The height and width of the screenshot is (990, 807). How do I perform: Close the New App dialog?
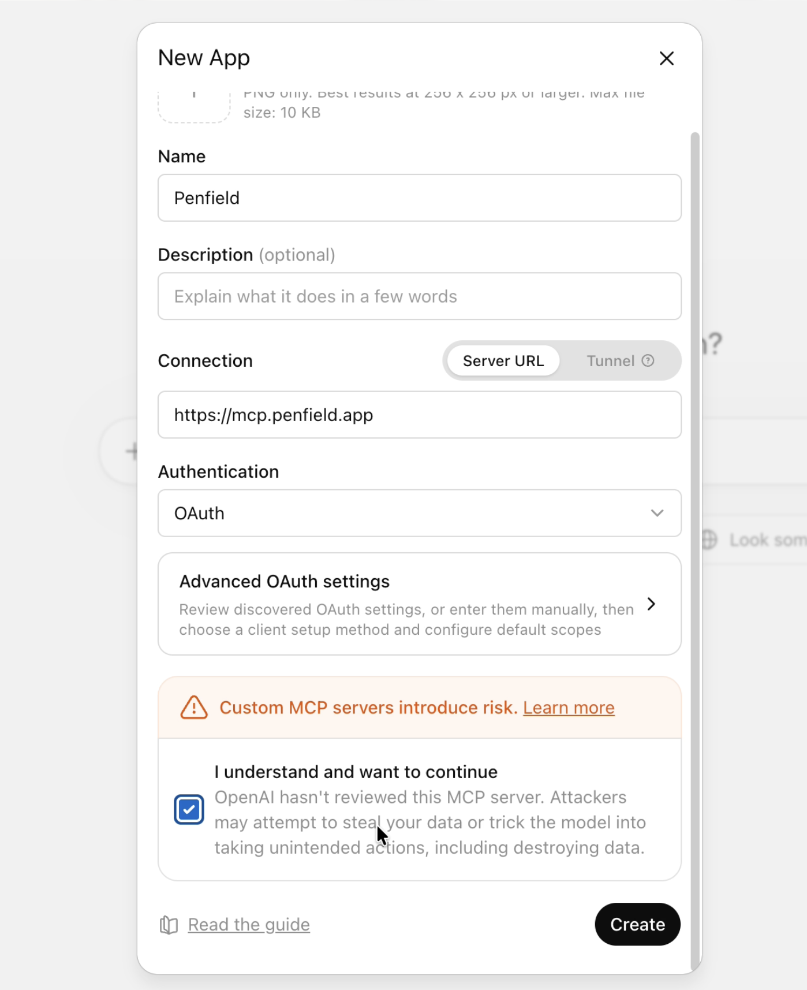(667, 58)
